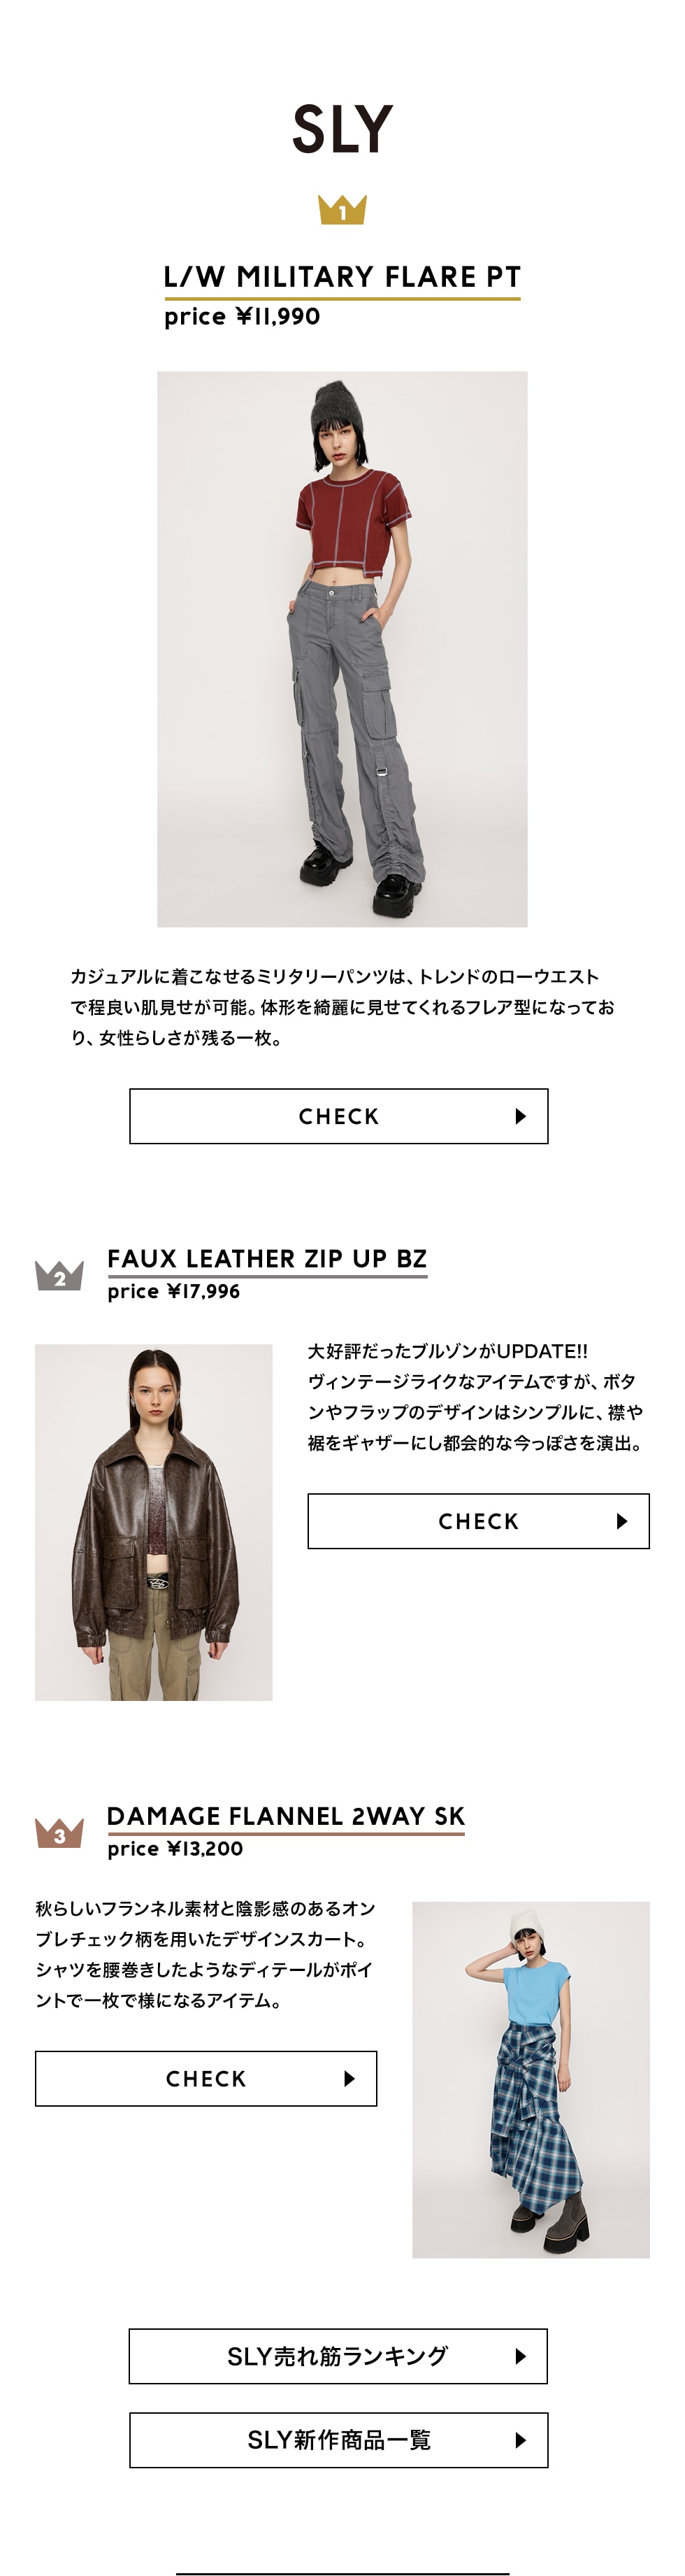The width and height of the screenshot is (685, 2576).
Task: Click the arrow beside SLY売れ筋ランキング
Action: (520, 2356)
